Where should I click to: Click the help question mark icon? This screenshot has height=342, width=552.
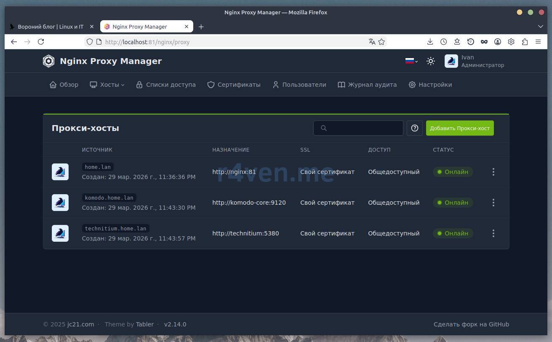[414, 128]
